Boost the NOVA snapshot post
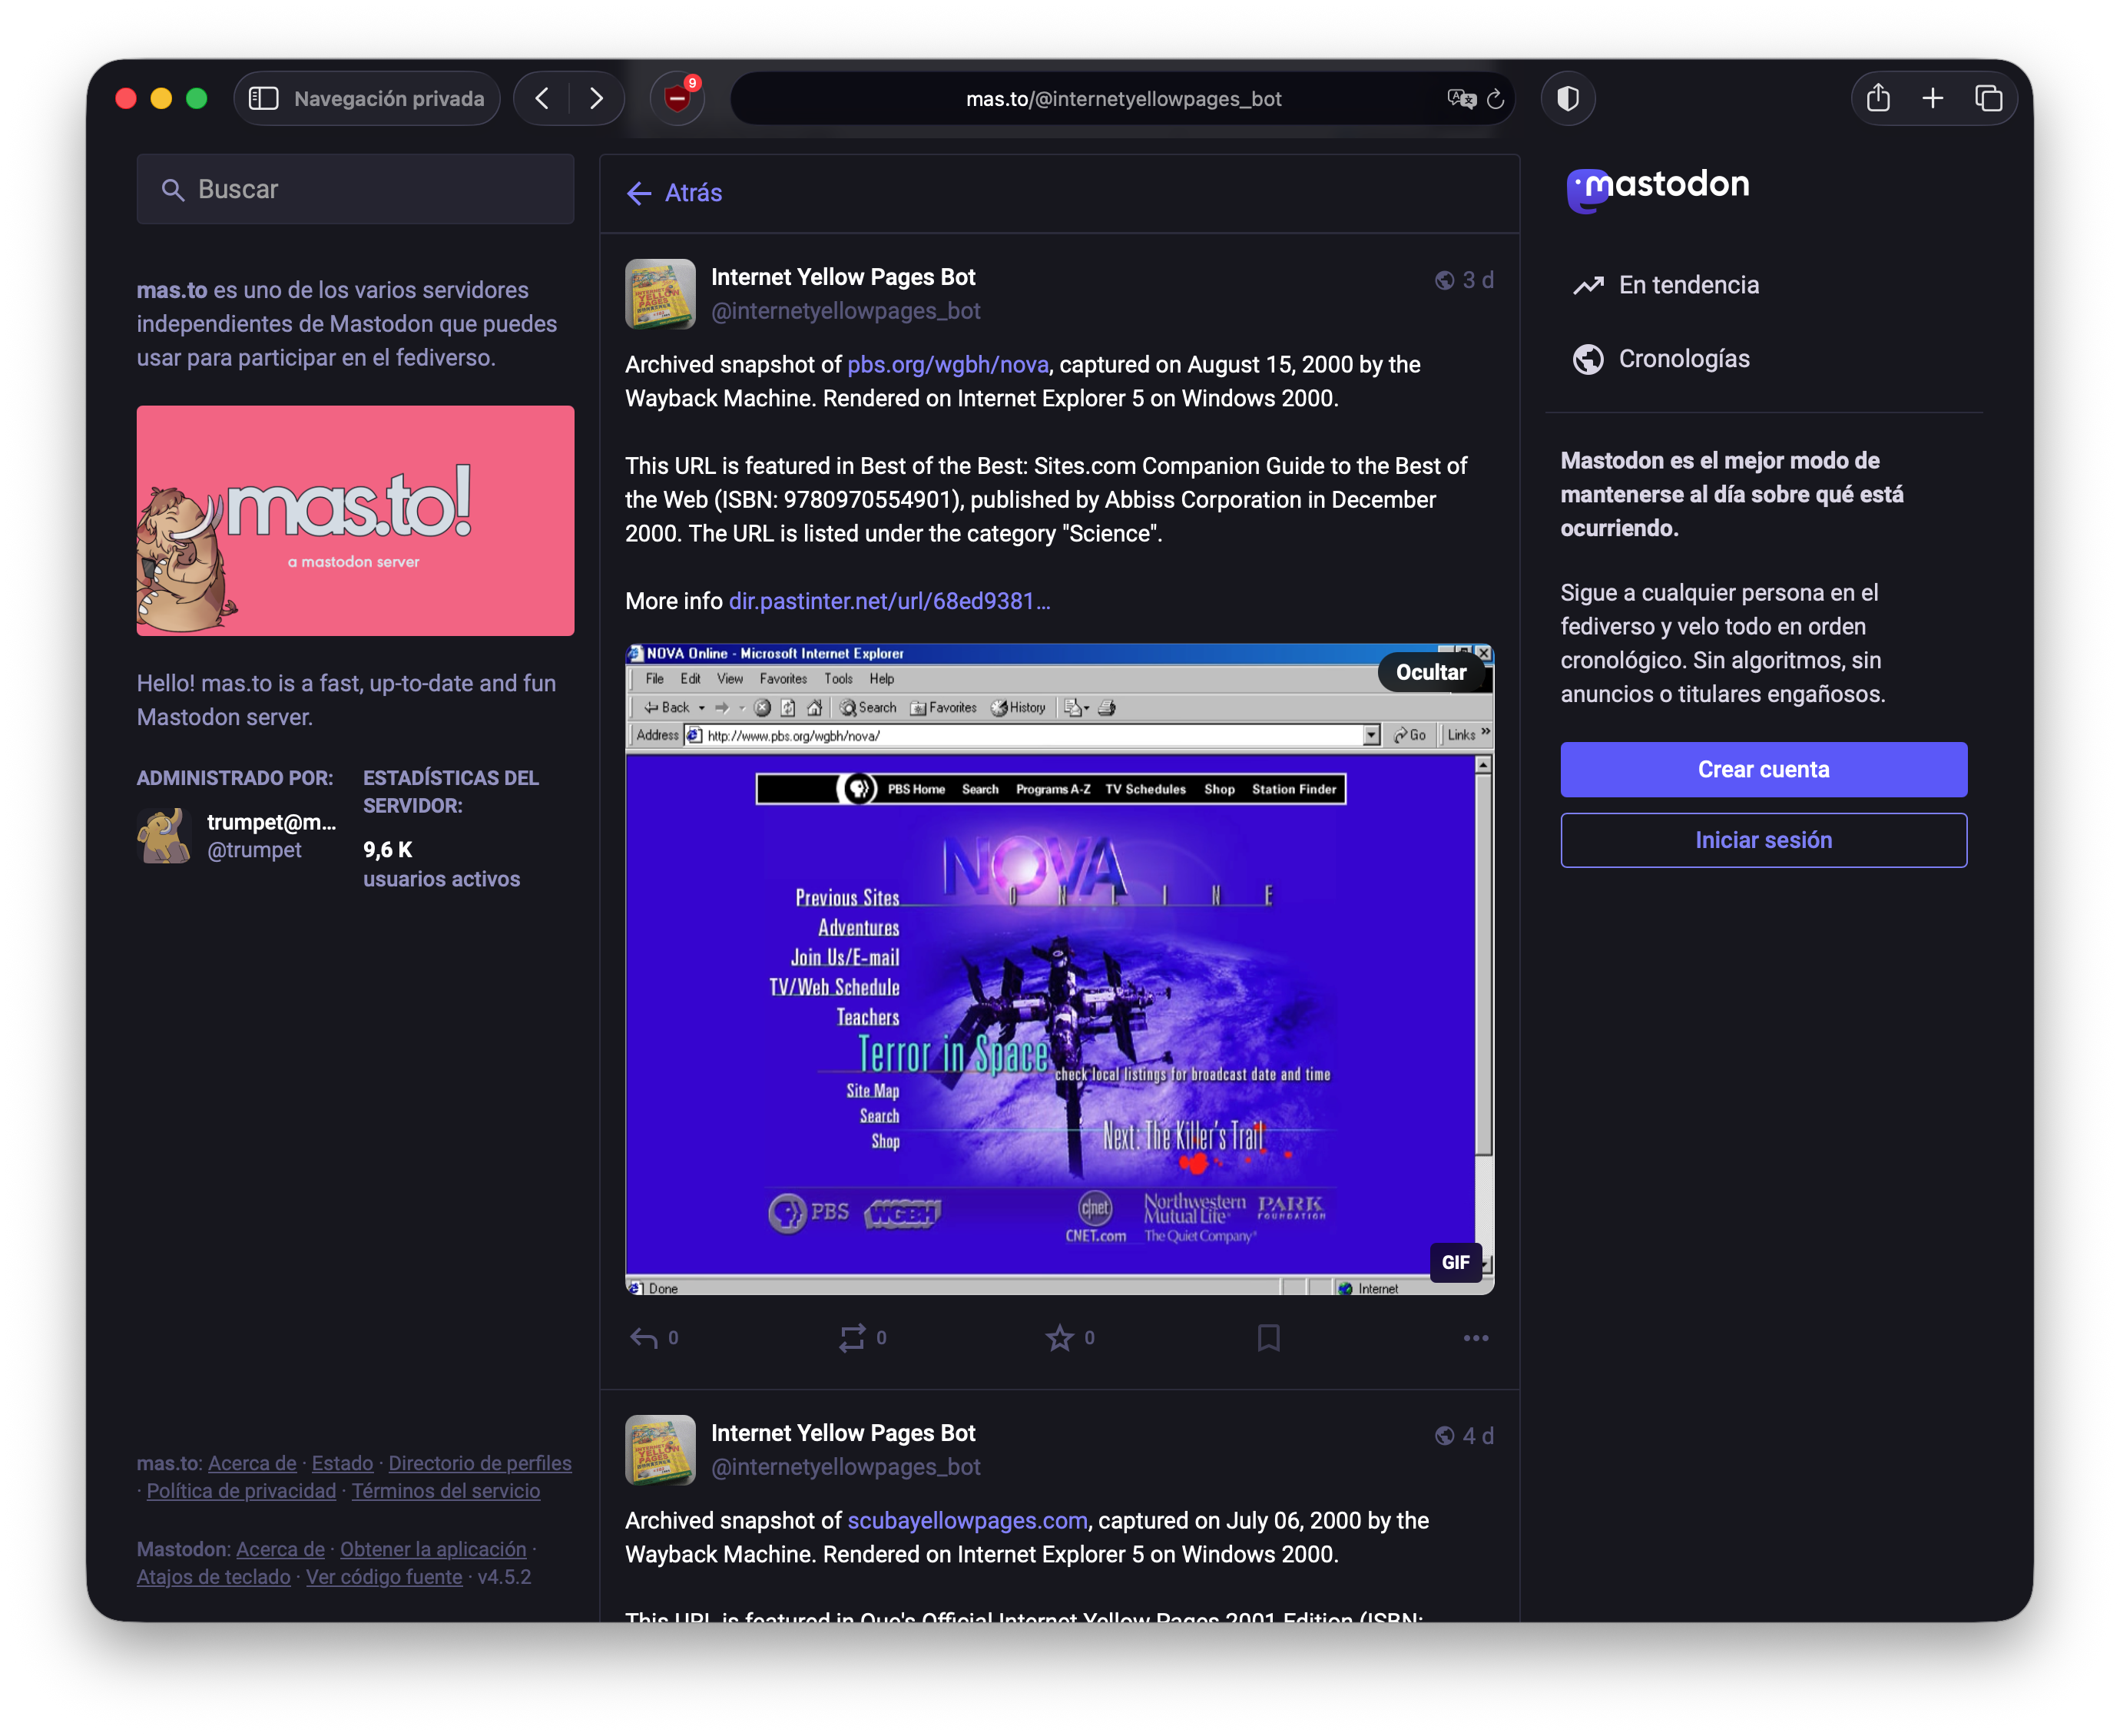 pos(852,1338)
